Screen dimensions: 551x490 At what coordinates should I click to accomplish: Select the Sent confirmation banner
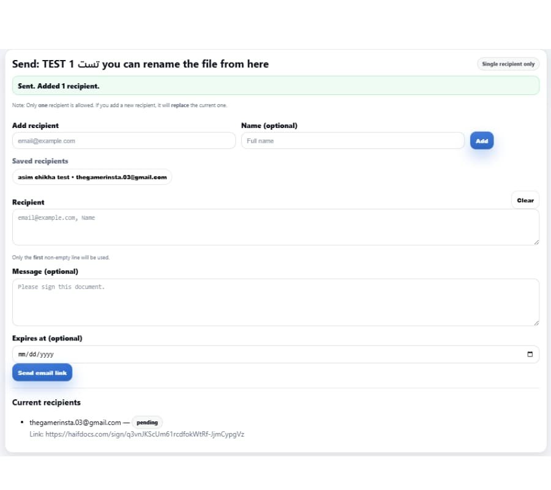[275, 86]
